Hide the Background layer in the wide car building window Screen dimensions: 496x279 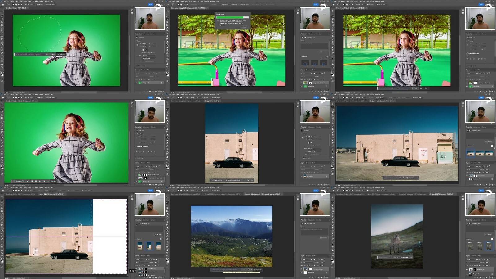click(x=467, y=179)
